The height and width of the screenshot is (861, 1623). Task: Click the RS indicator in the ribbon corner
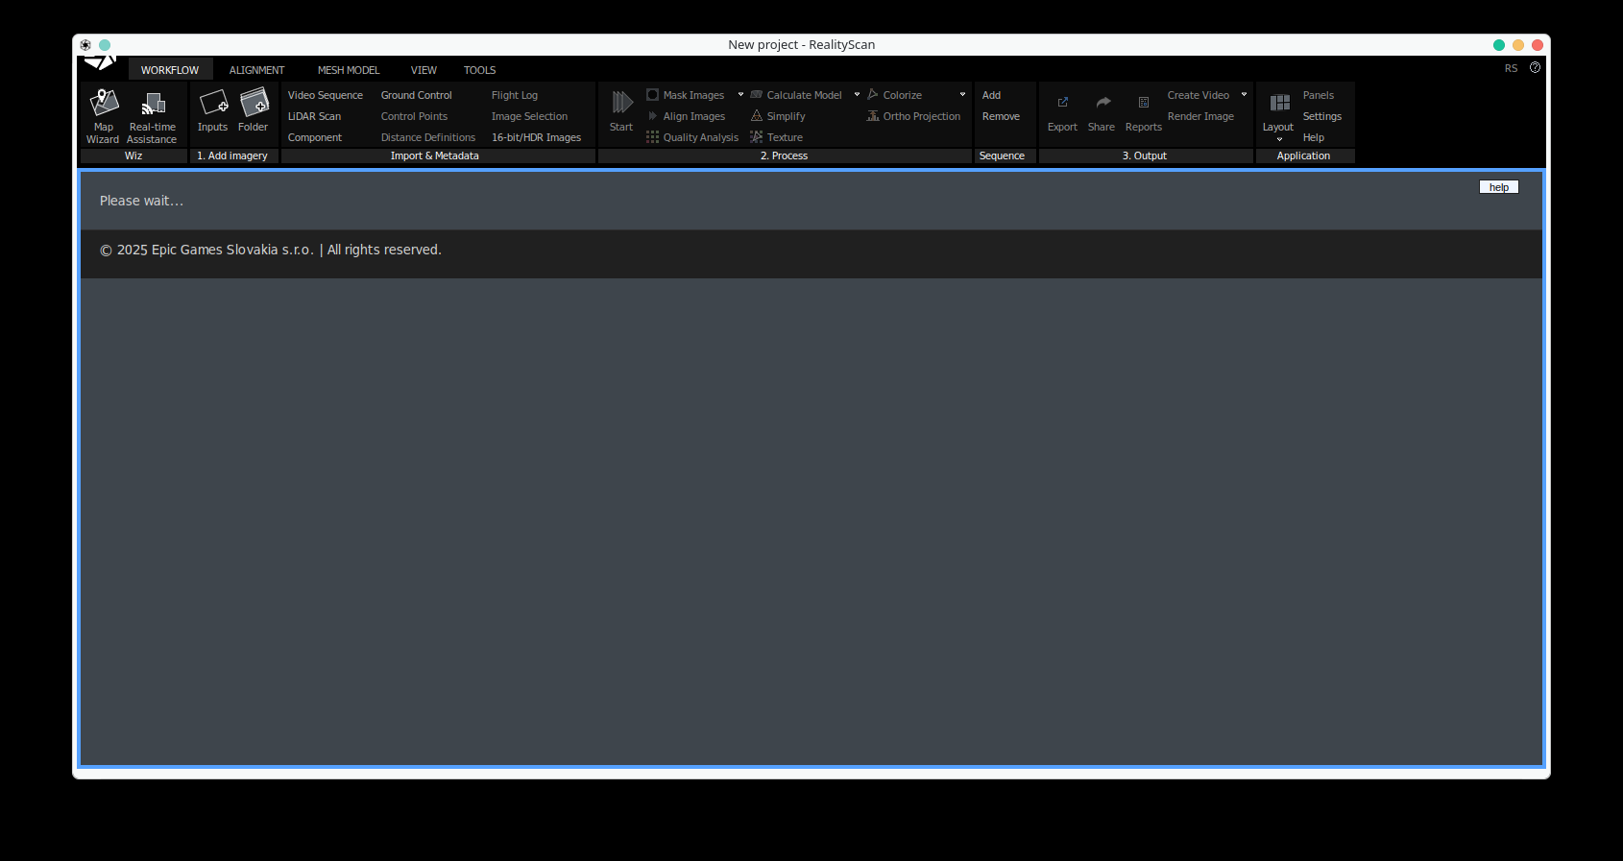tap(1512, 68)
